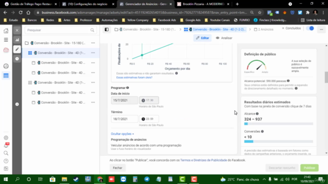Open more options for top campaign row
Image resolution: width=328 pixels, height=184 pixels.
pos(93,43)
